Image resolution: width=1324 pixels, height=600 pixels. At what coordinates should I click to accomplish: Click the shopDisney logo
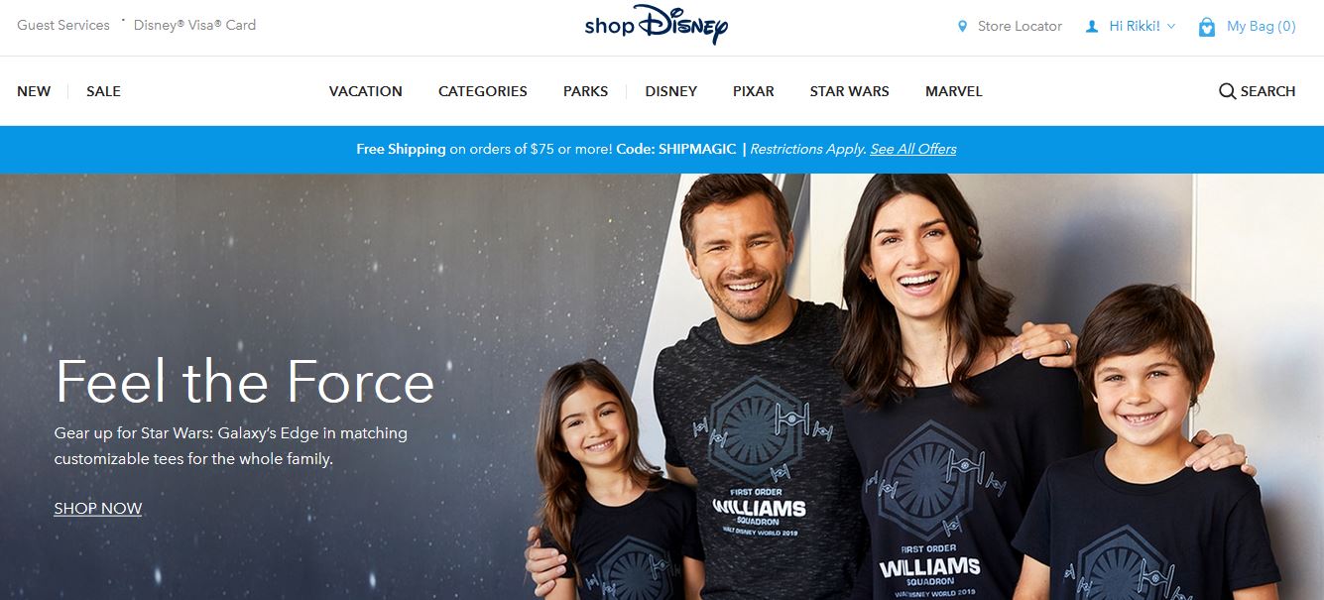point(656,26)
